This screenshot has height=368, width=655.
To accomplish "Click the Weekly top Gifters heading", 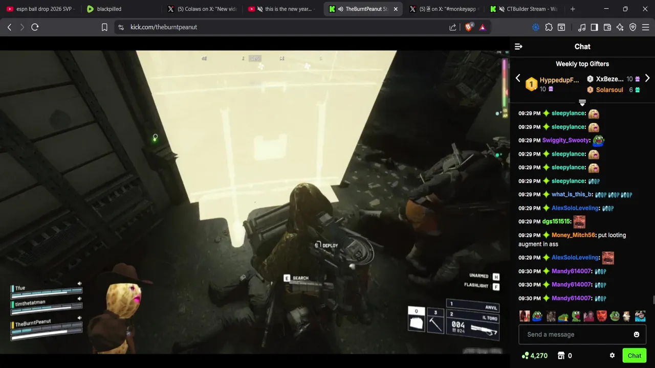I will pyautogui.click(x=582, y=64).
